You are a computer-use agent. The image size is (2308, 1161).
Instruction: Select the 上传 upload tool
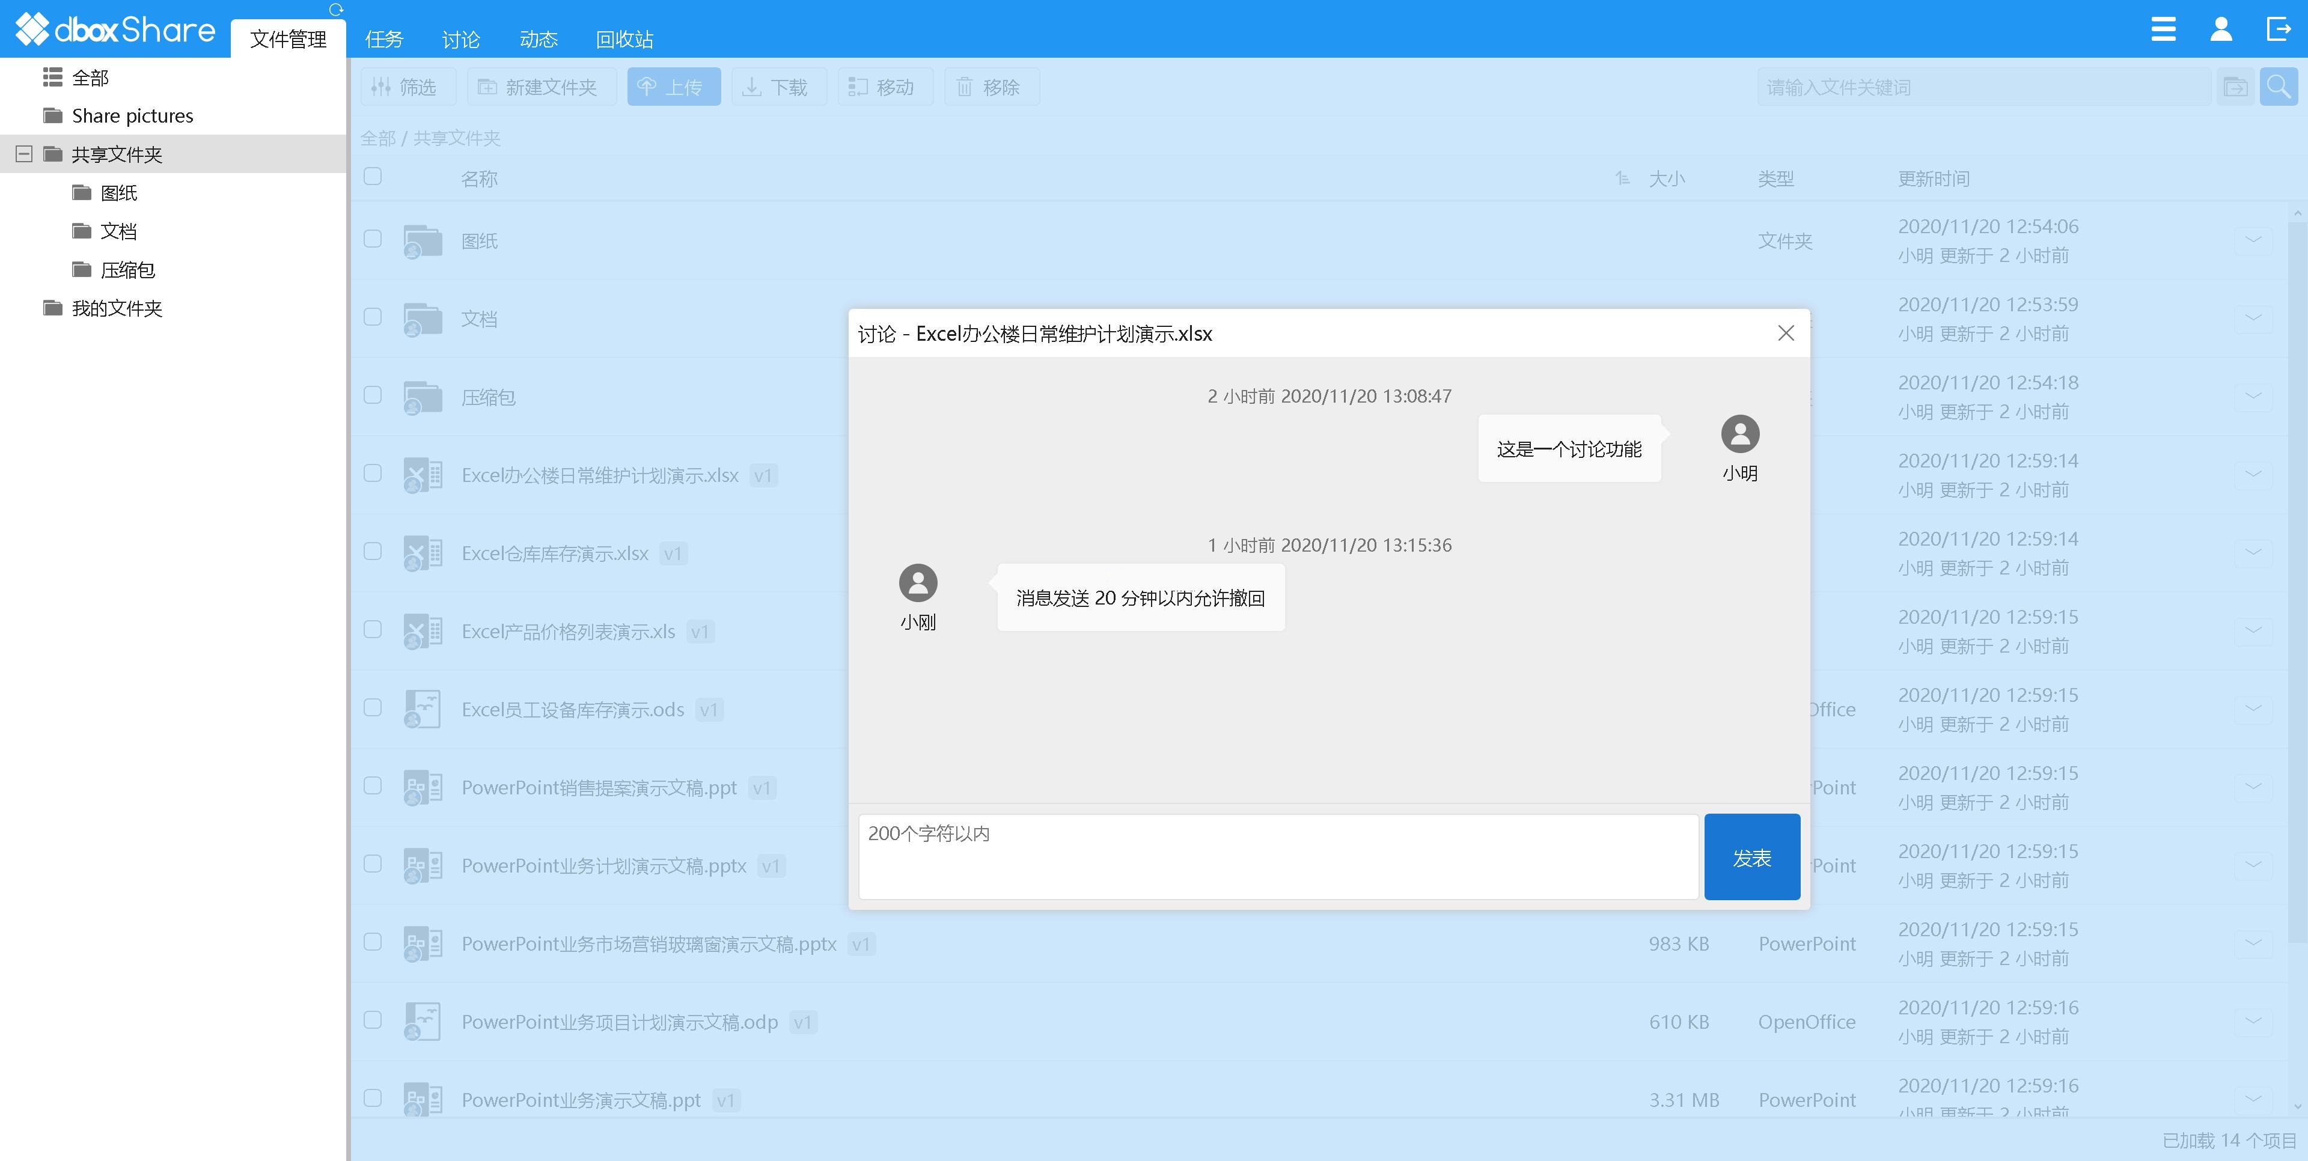click(674, 87)
